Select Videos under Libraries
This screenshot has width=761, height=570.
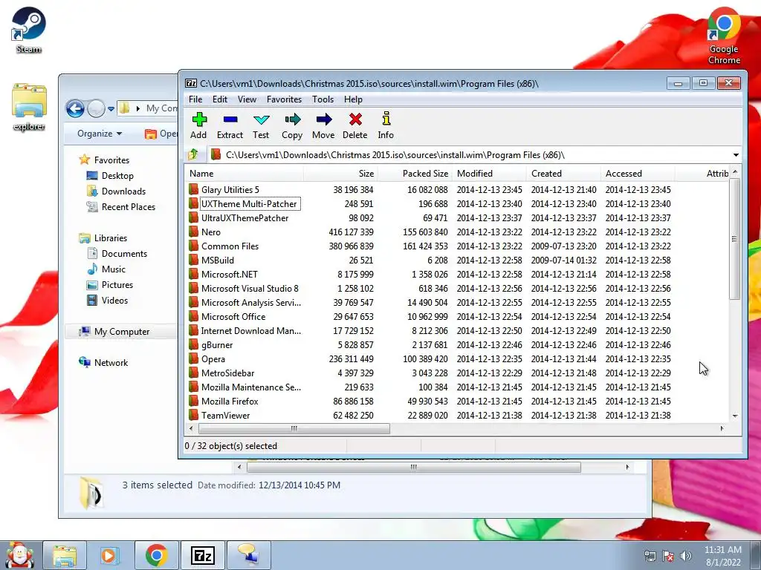point(114,300)
